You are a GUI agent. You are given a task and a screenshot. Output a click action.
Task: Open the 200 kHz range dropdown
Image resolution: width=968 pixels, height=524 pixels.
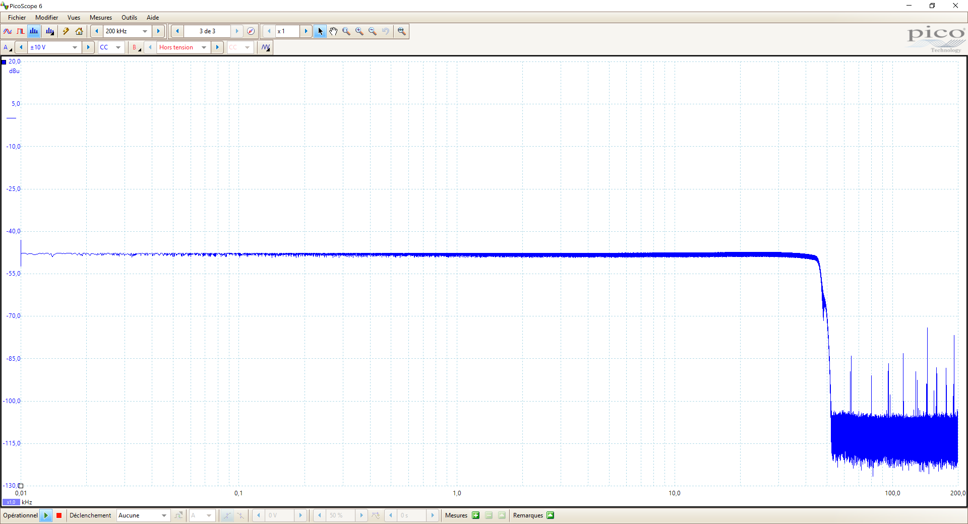point(145,31)
